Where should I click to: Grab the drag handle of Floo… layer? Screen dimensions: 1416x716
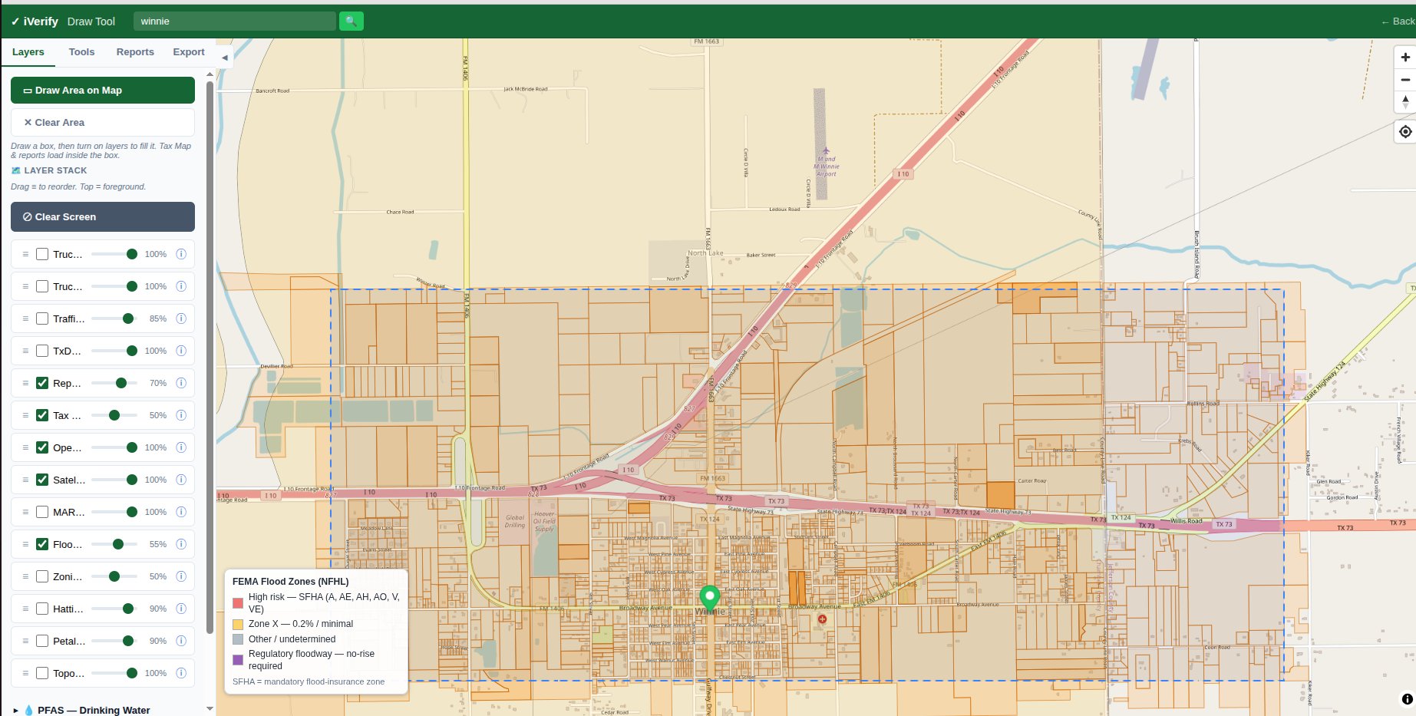(25, 544)
